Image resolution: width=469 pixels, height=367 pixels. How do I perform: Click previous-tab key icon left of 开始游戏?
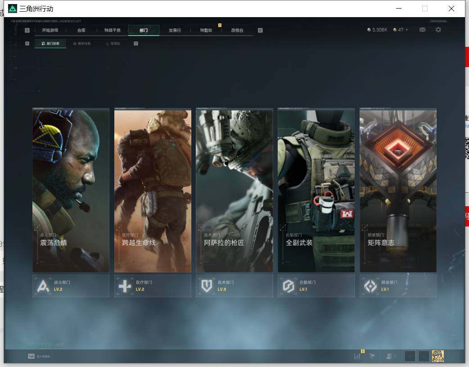coord(27,30)
